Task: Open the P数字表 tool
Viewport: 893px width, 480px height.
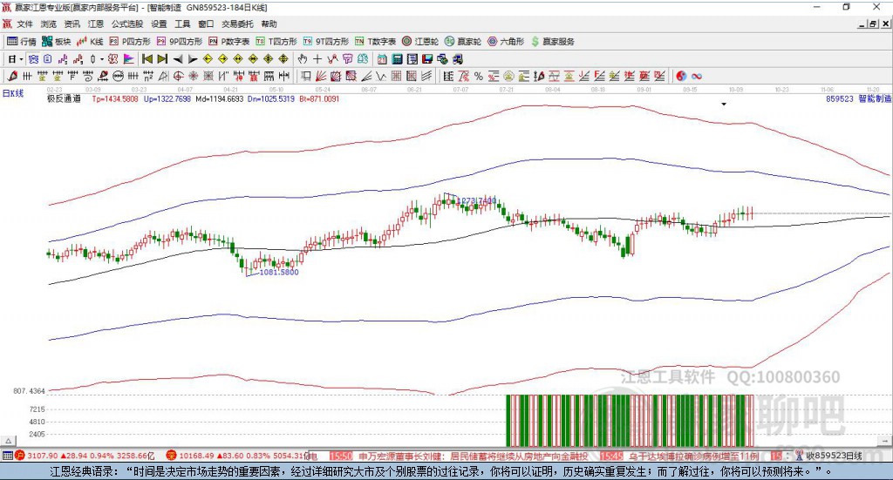Action: click(228, 42)
